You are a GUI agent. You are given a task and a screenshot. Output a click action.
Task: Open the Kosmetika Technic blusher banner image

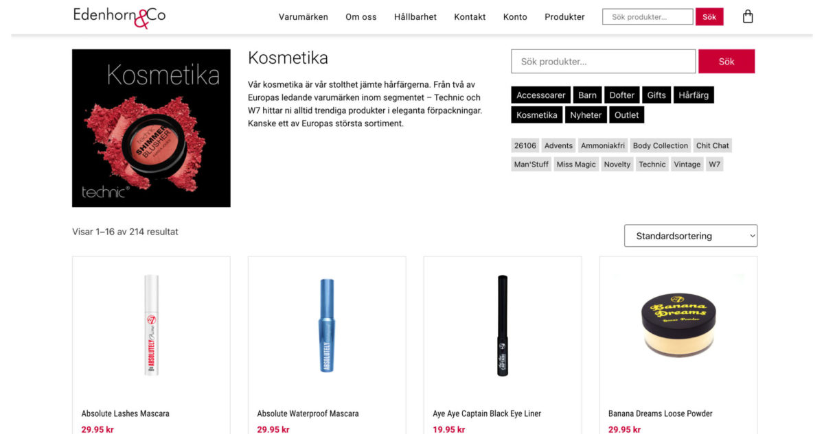[151, 128]
